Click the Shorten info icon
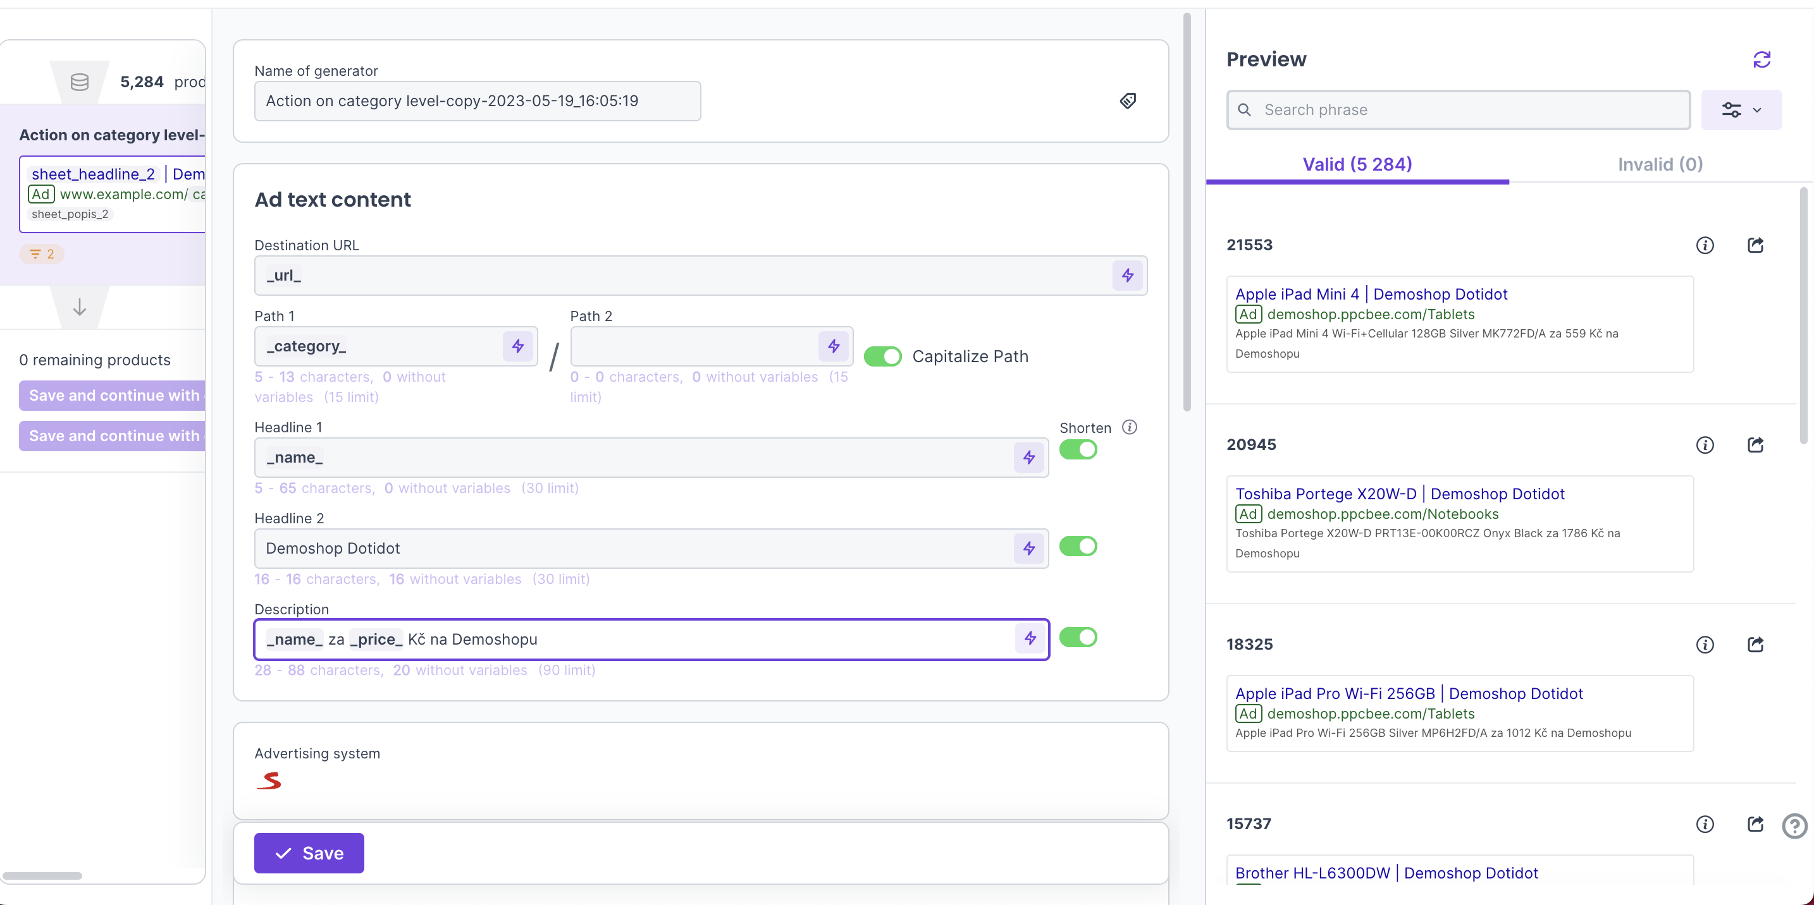Screen dimensions: 1814x905 click(1130, 427)
